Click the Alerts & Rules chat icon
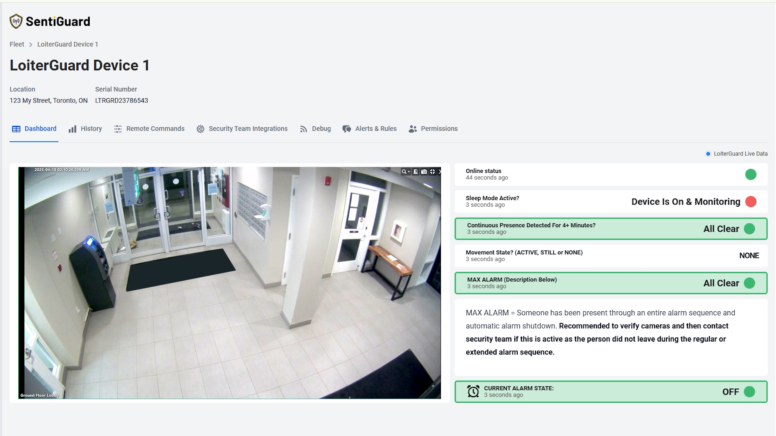The height and width of the screenshot is (436, 776). click(x=347, y=129)
